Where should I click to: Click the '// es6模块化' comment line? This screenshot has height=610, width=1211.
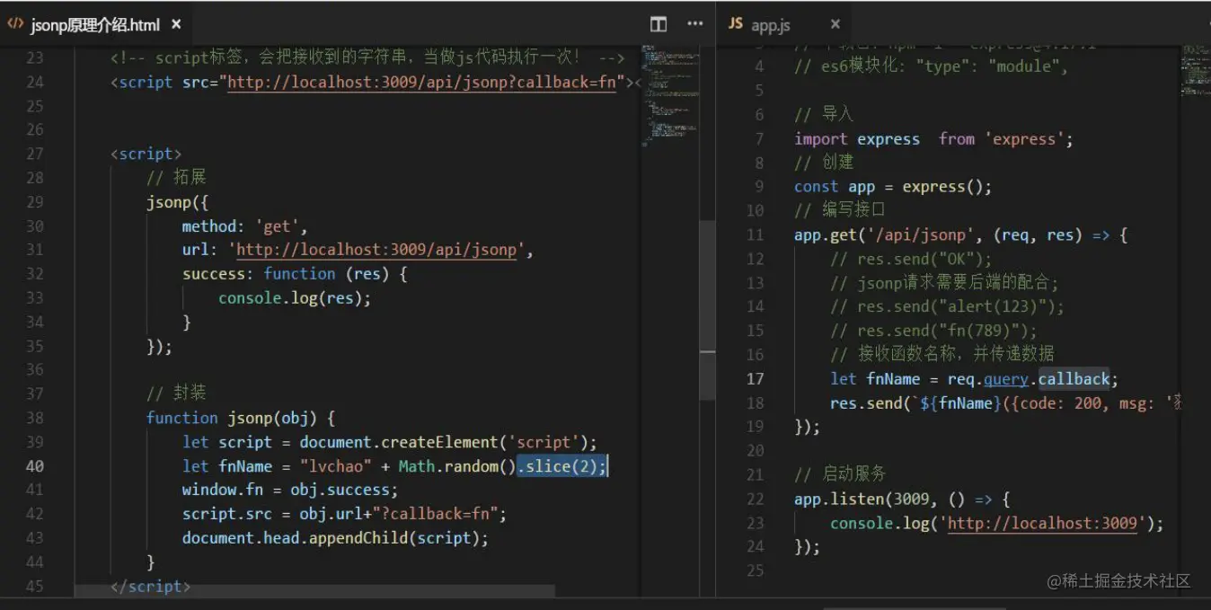tap(932, 66)
